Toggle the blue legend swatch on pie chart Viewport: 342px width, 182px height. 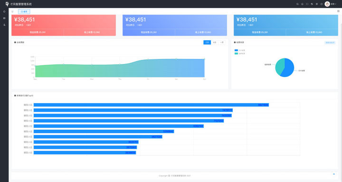(x=236, y=50)
